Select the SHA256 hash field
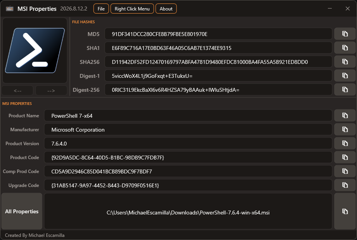This screenshot has height=240, width=357. pos(218,62)
